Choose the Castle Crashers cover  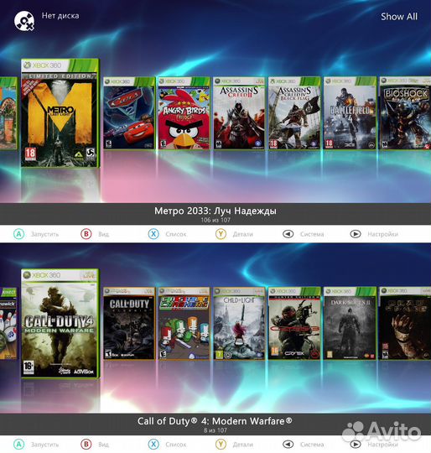184,323
